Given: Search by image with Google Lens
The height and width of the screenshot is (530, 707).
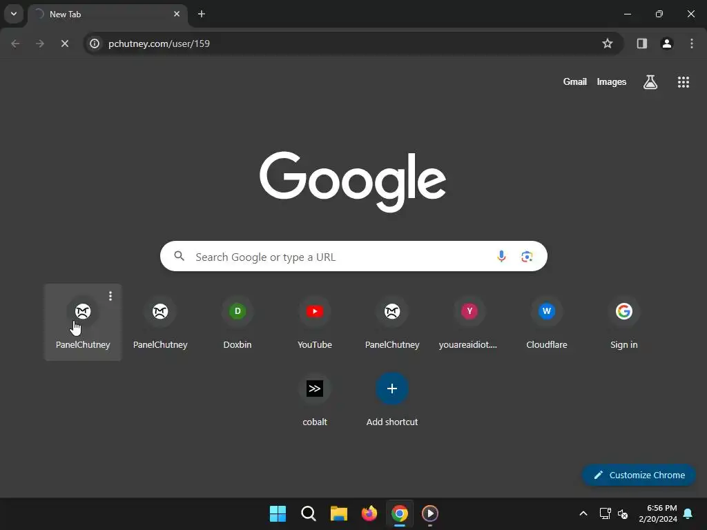Looking at the screenshot, I should point(527,257).
